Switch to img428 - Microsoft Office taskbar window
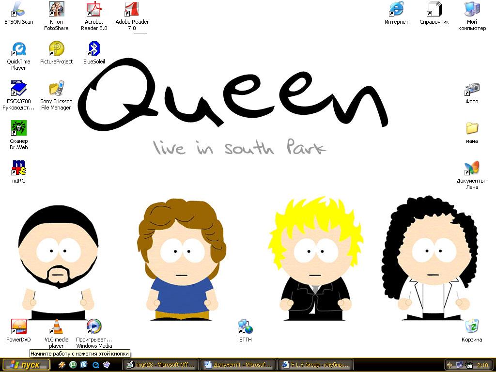496x372 pixels. [x=161, y=365]
